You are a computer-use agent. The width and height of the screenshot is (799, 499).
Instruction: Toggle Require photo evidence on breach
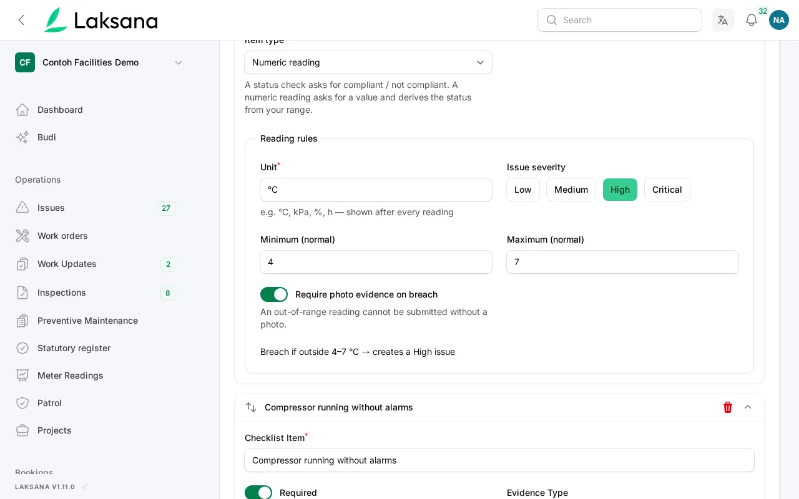274,294
